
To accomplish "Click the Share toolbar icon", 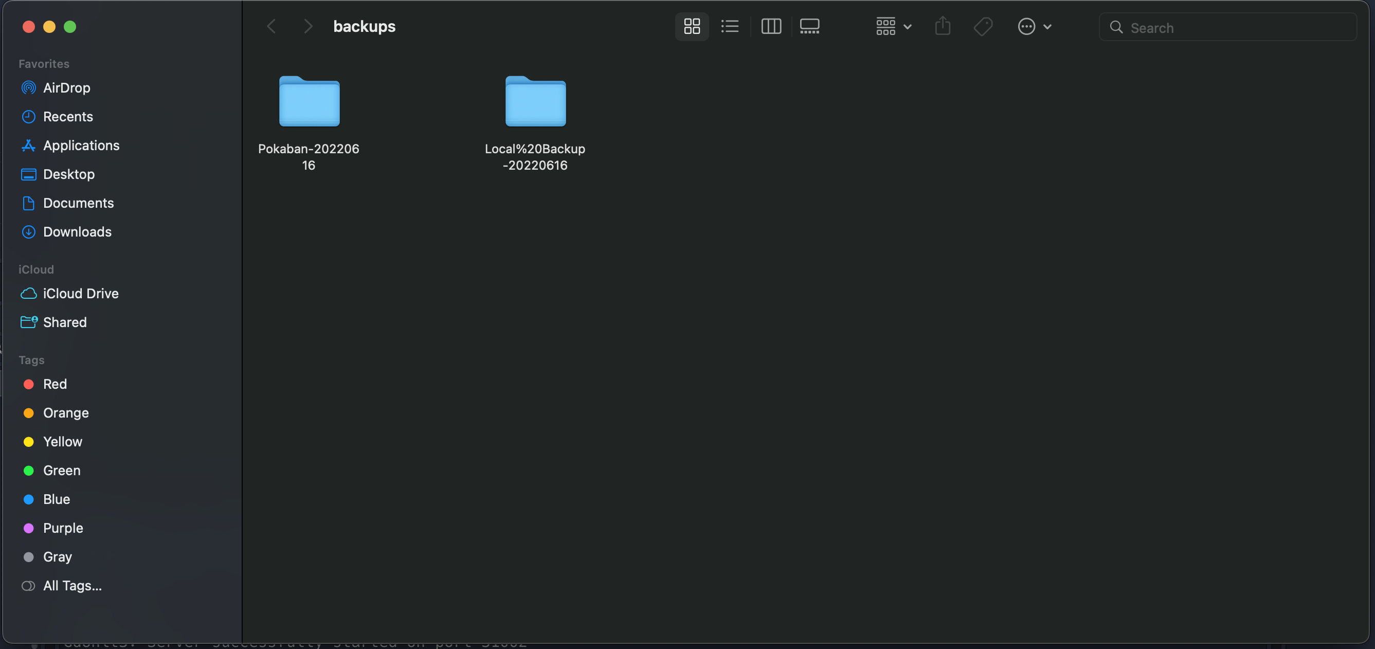I will 943,26.
